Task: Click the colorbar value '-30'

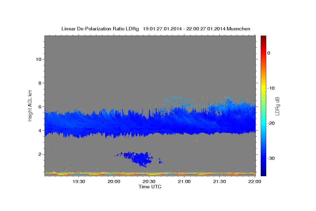Action: click(271, 158)
